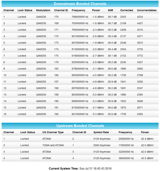Click upstream frequency 38600000 Hz
Screen dimensions: 160x171
coord(126,158)
